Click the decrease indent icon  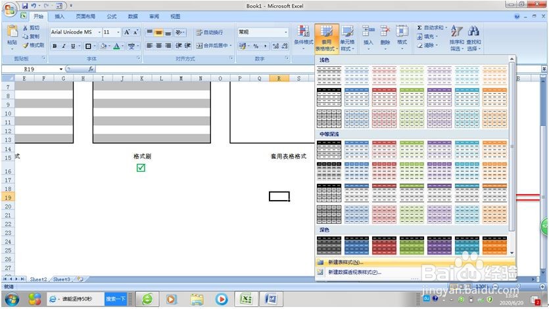[179, 46]
